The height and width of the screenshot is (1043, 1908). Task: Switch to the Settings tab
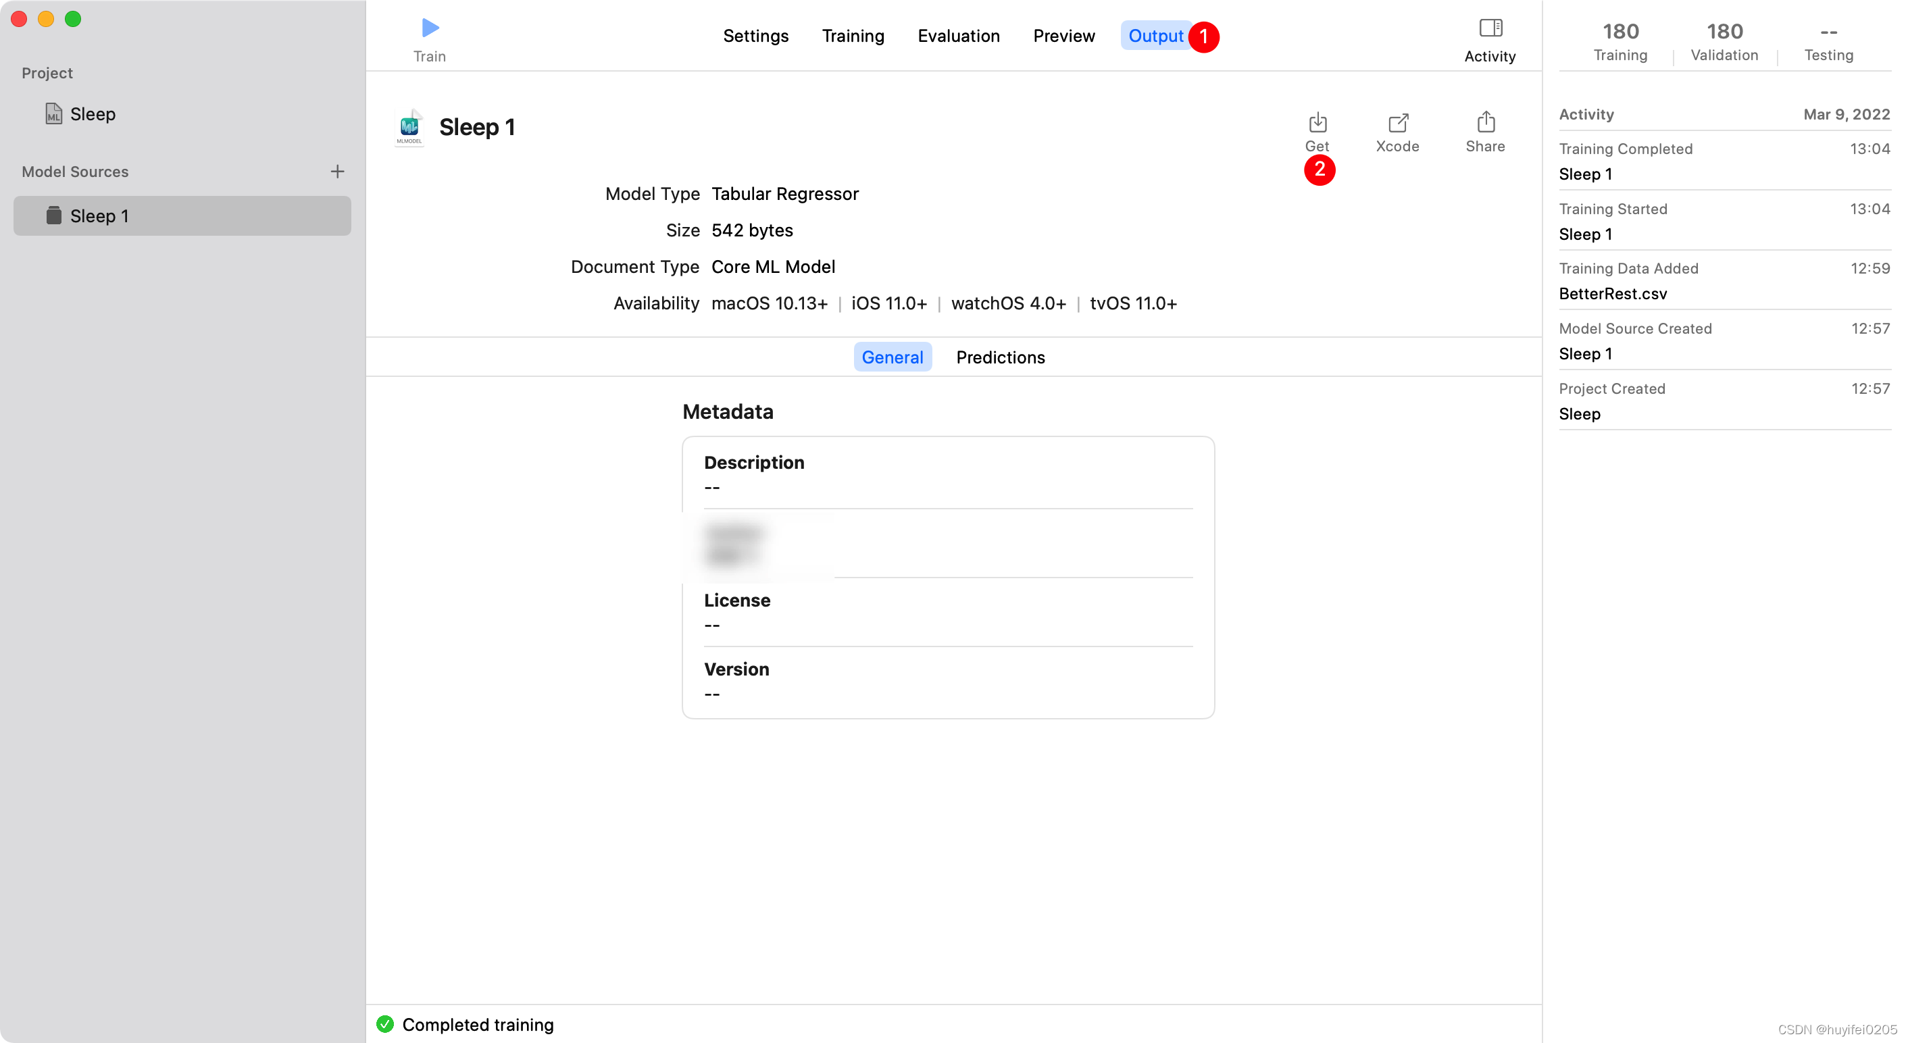(755, 36)
